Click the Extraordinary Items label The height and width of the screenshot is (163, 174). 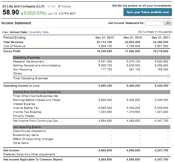coord(26,135)
